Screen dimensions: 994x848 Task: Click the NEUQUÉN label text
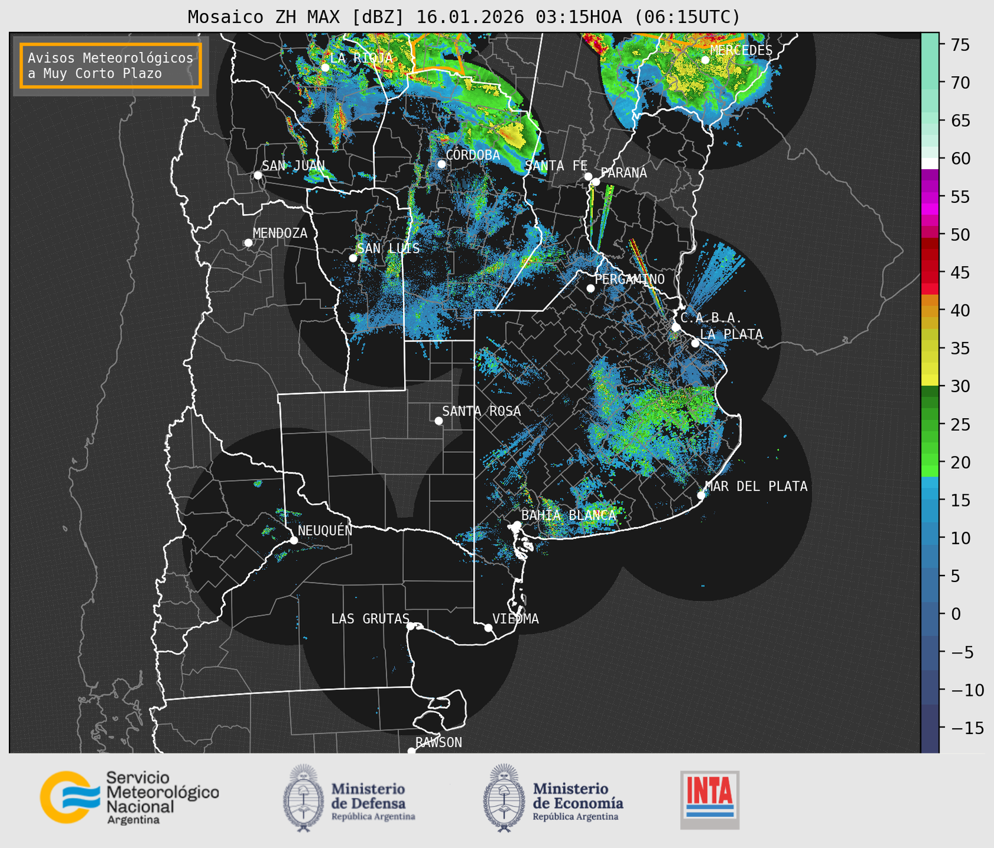pos(325,530)
